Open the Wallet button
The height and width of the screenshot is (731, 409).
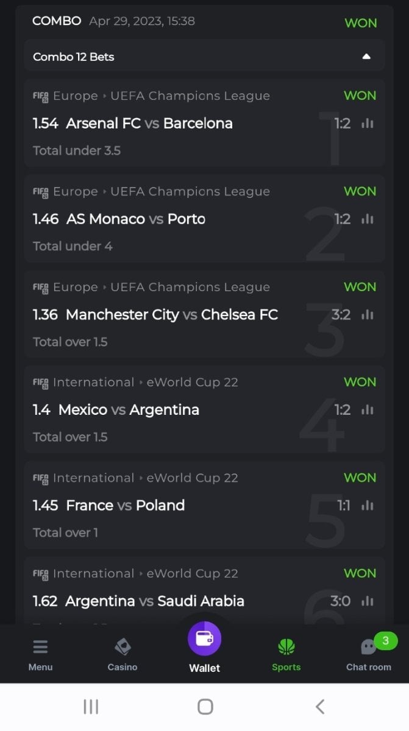(x=204, y=640)
